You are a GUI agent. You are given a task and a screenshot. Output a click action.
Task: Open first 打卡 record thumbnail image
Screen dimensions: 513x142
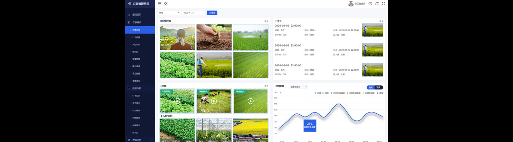[373, 30]
